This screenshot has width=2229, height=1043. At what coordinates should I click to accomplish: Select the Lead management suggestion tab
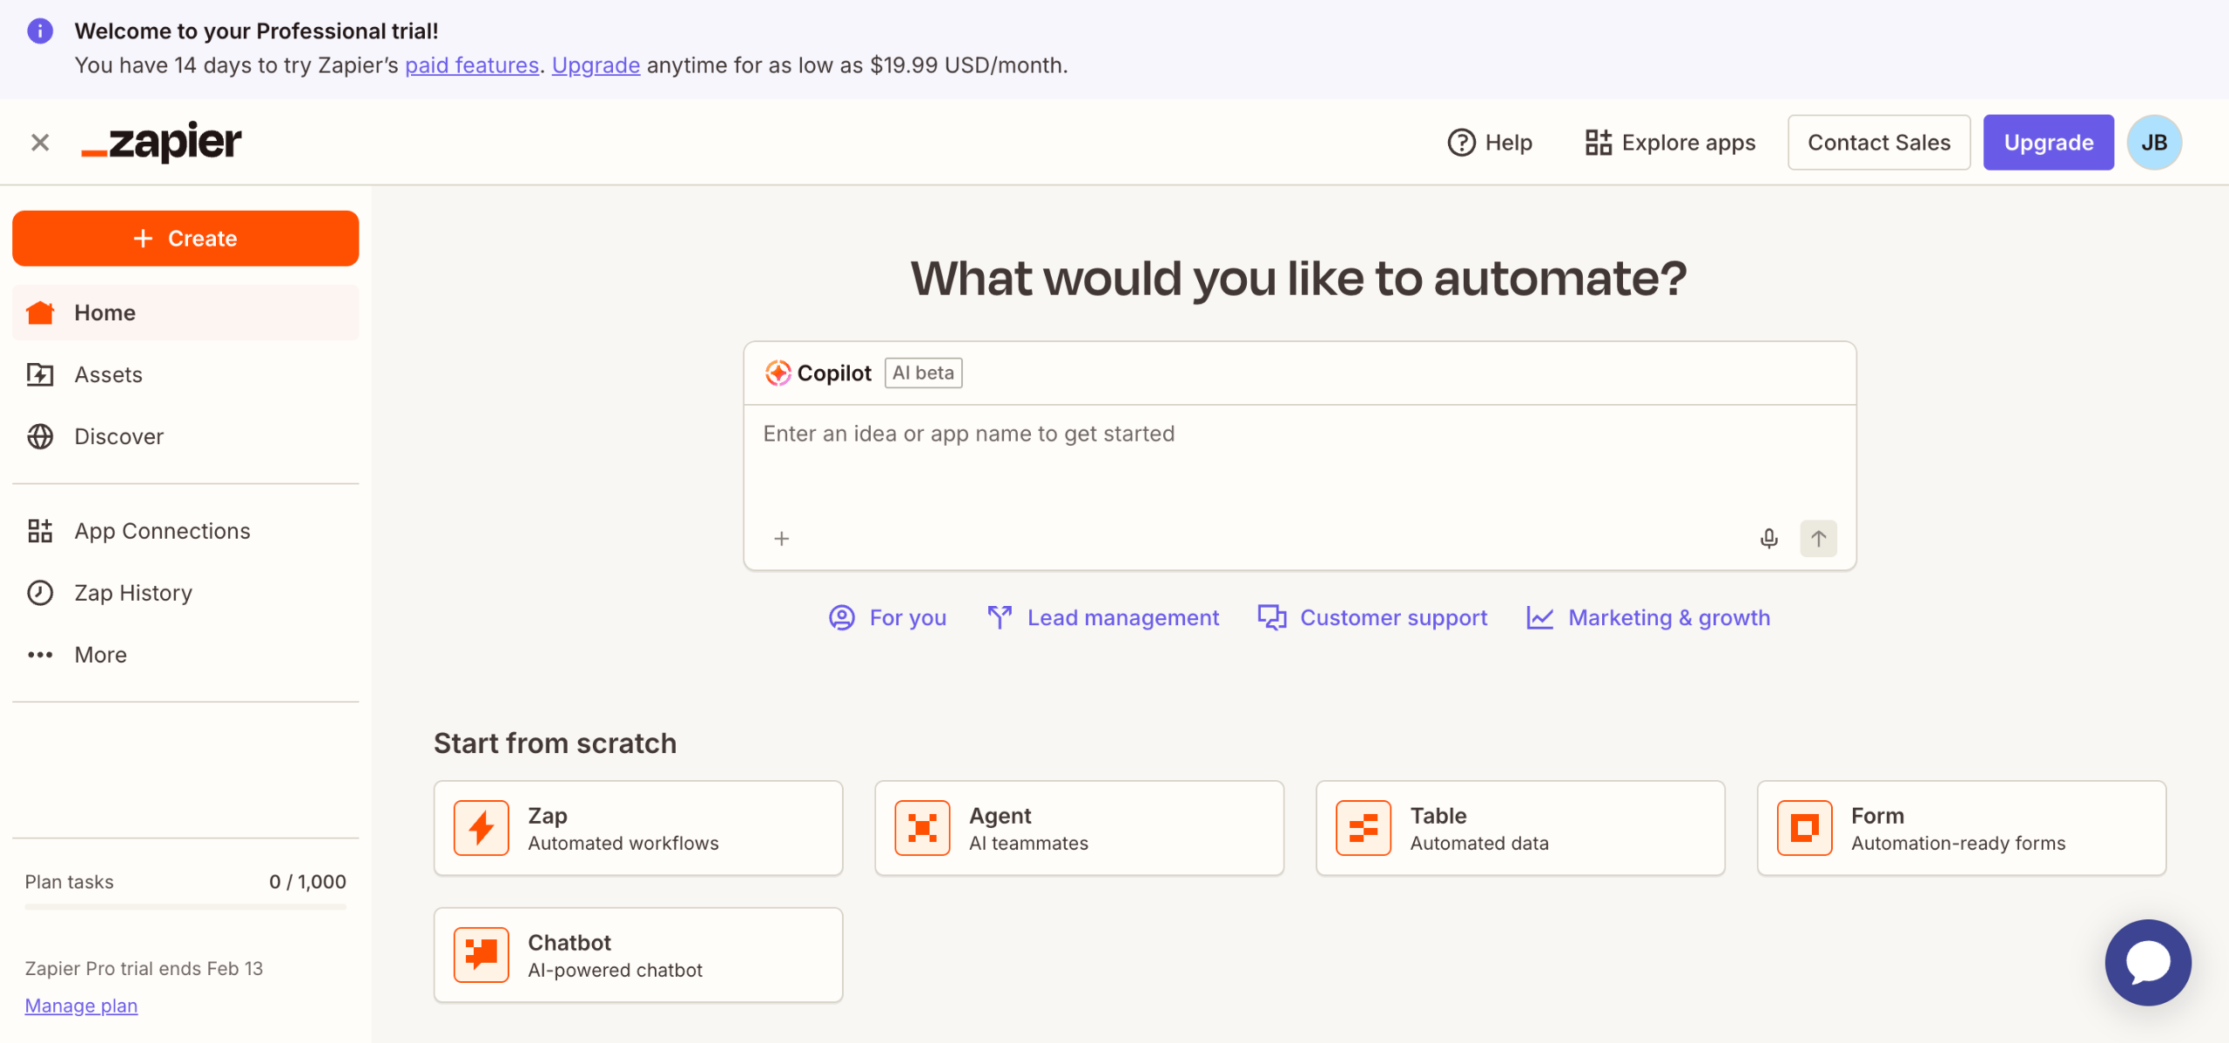click(1103, 617)
